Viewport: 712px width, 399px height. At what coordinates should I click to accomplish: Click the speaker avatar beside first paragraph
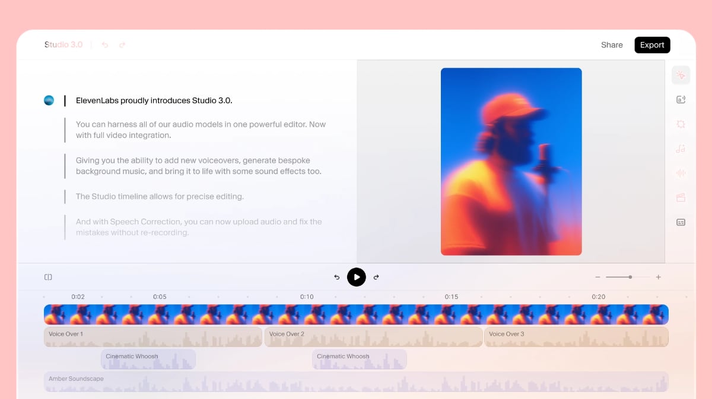tap(49, 100)
